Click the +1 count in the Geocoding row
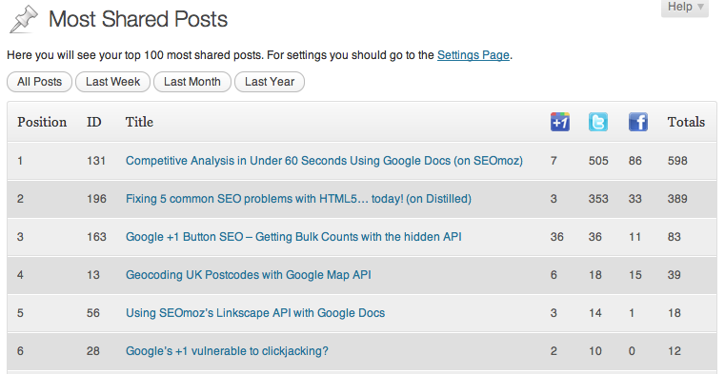This screenshot has height=374, width=725. pyautogui.click(x=554, y=275)
